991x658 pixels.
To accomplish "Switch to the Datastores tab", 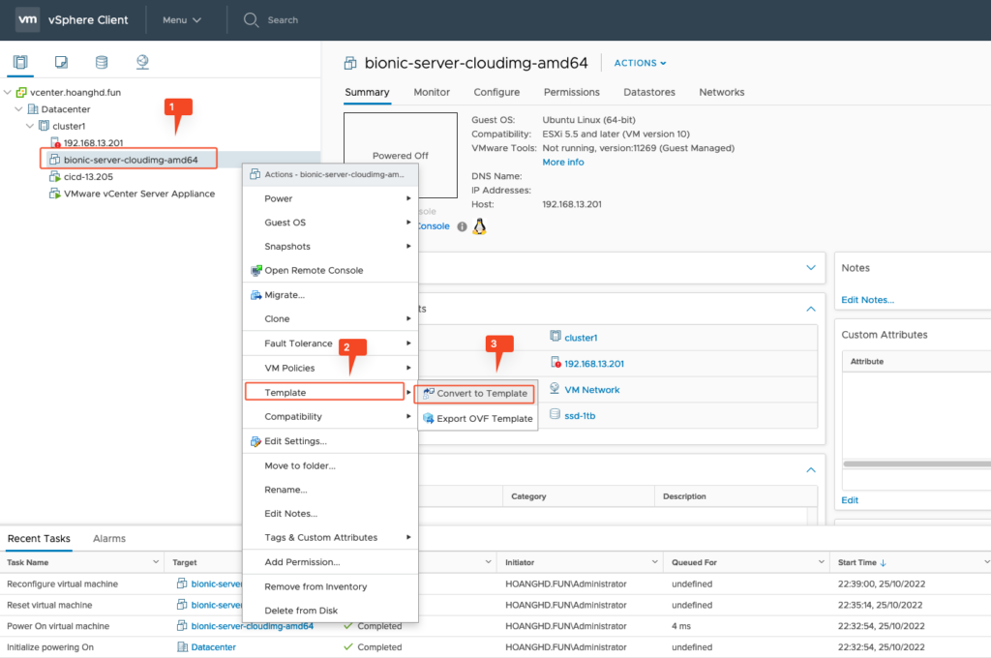I will (x=649, y=92).
